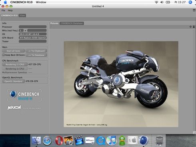Click Start all tests button
The image size is (196, 147).
pyautogui.click(x=13, y=51)
